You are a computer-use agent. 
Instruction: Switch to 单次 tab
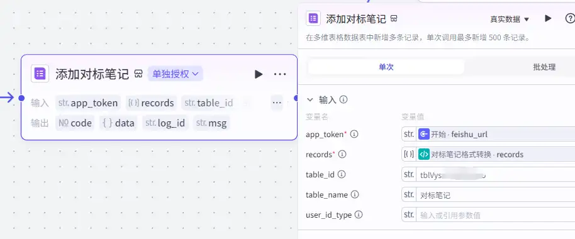click(386, 67)
